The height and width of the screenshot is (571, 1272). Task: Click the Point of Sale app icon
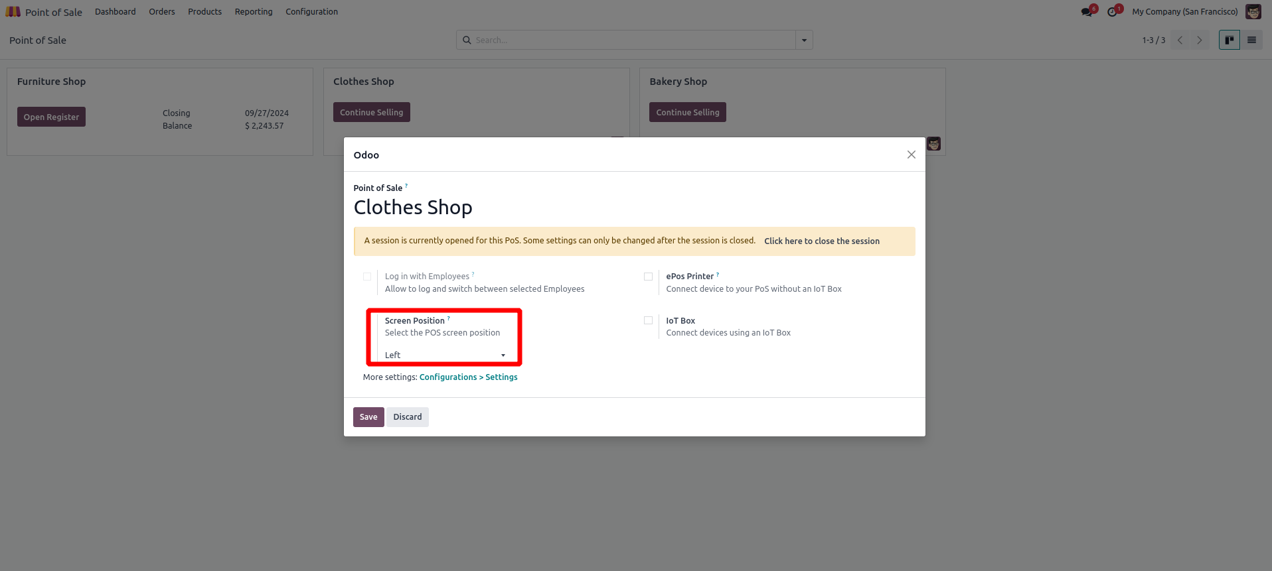[13, 12]
